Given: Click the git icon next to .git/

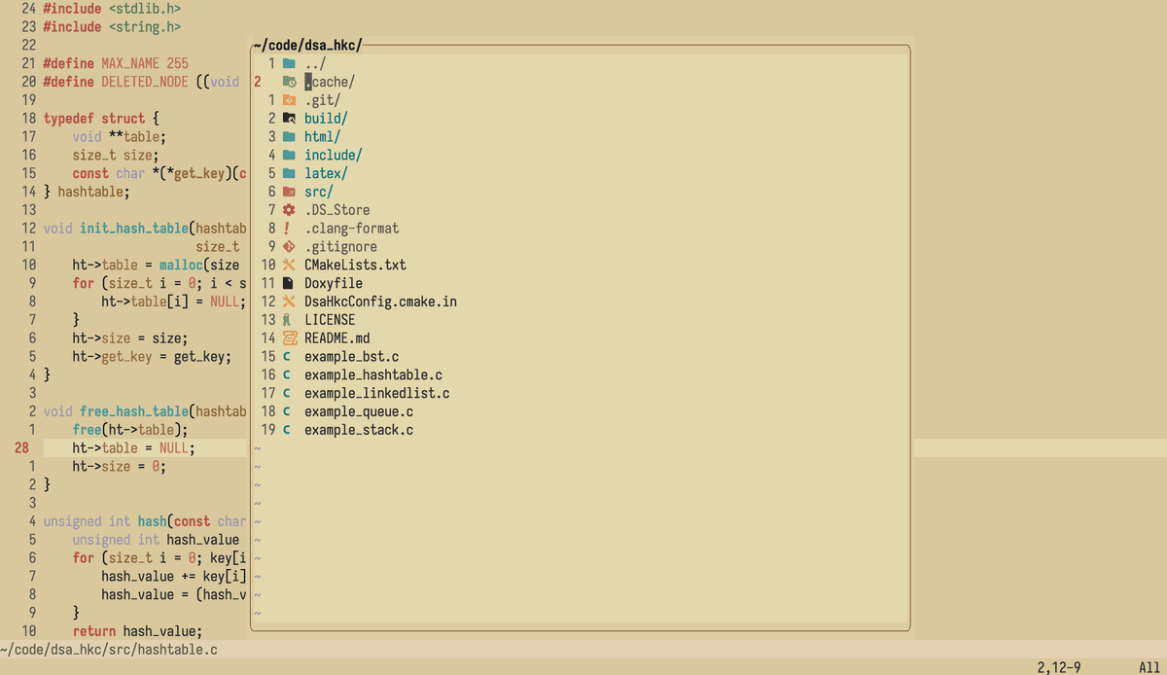Looking at the screenshot, I should 288,100.
